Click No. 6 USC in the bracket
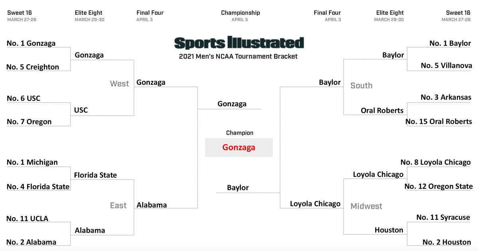The width and height of the screenshot is (478, 251). 24,98
